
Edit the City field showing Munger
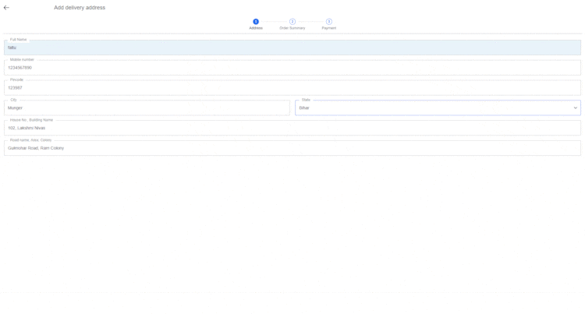click(147, 108)
